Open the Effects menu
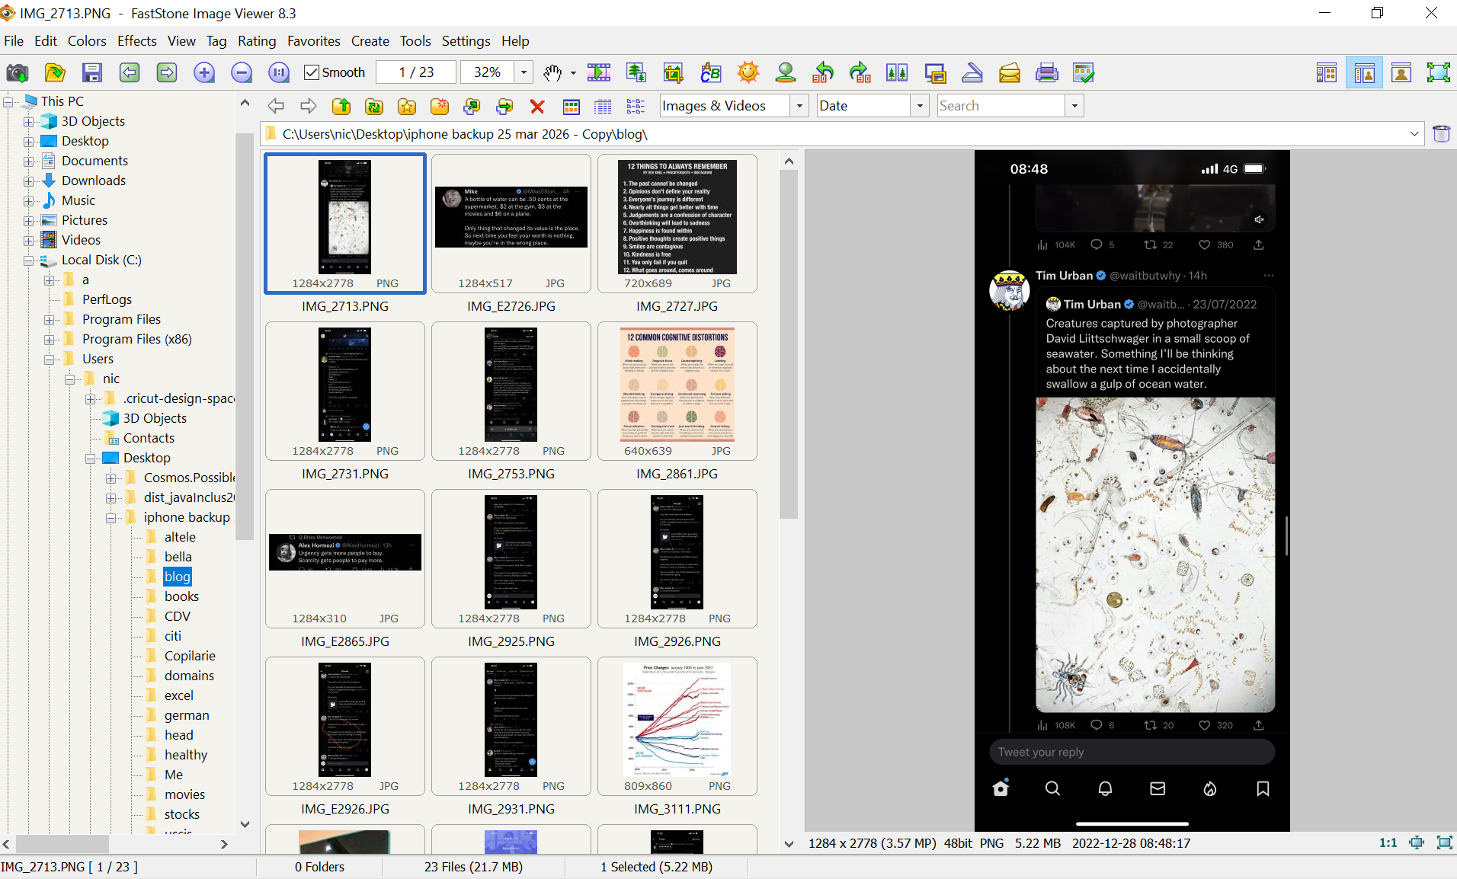This screenshot has width=1457, height=879. pyautogui.click(x=137, y=41)
